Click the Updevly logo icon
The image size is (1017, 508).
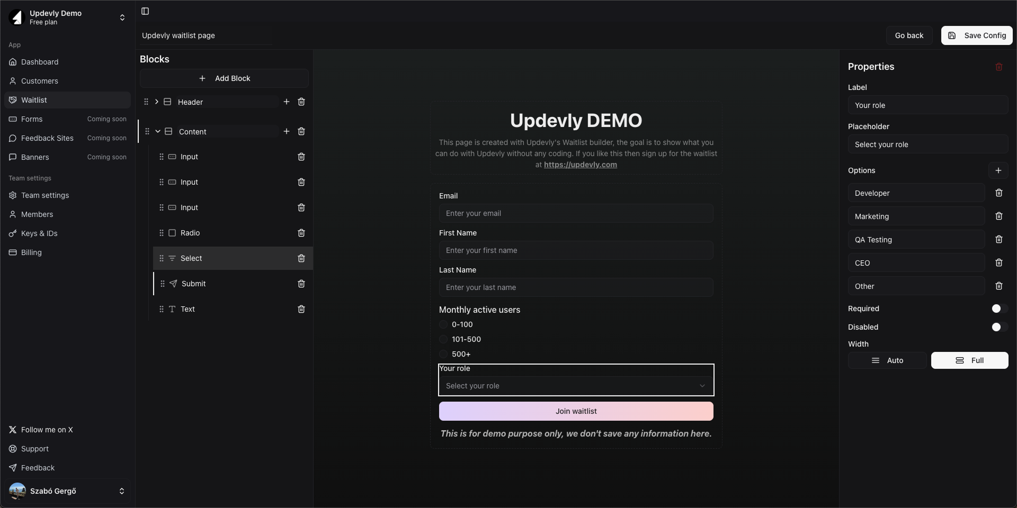[x=17, y=17]
